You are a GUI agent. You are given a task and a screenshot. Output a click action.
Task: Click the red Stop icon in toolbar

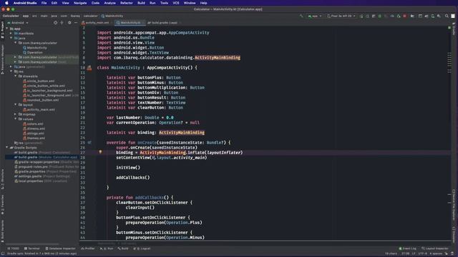coord(404,16)
